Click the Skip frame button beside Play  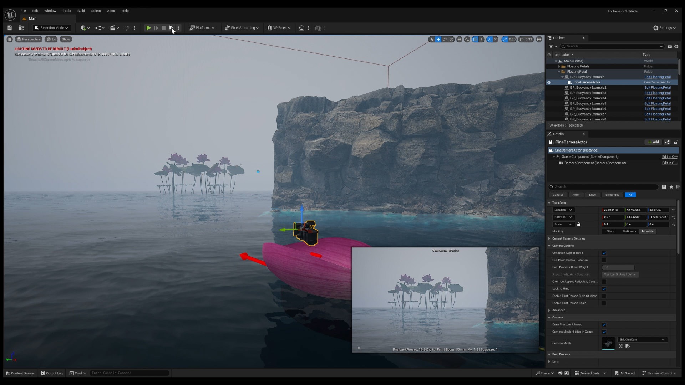pos(156,28)
